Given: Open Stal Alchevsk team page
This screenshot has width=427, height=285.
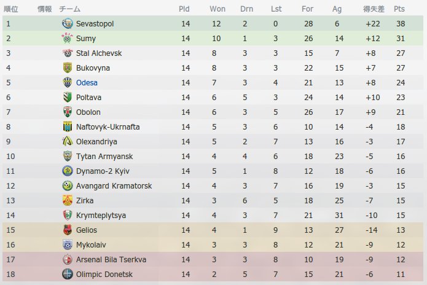Looking at the screenshot, I should point(99,53).
